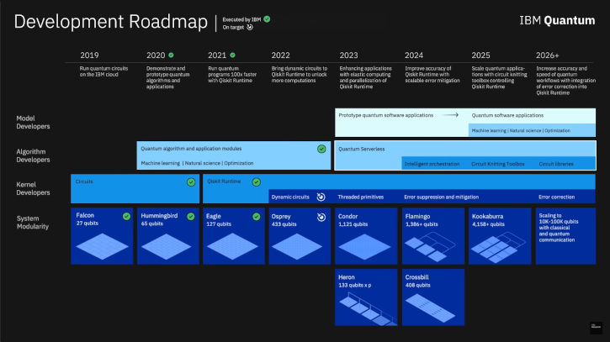This screenshot has width=610, height=342.
Task: Click the on-target icon beside Dynamic circuits
Action: 321,197
